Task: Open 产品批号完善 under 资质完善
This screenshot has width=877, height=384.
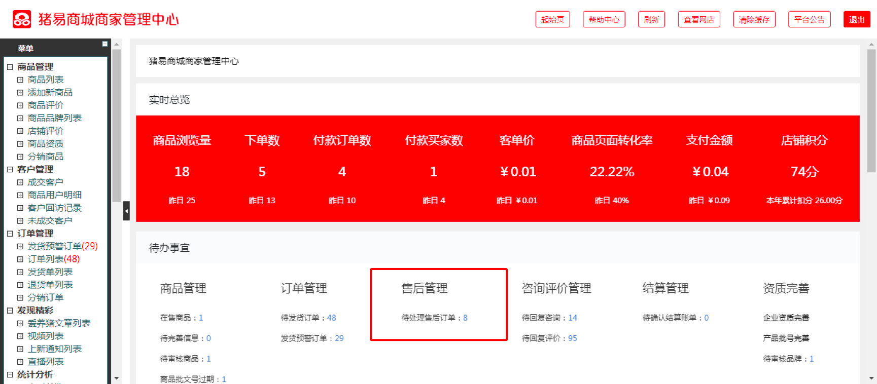Action: pyautogui.click(x=786, y=338)
